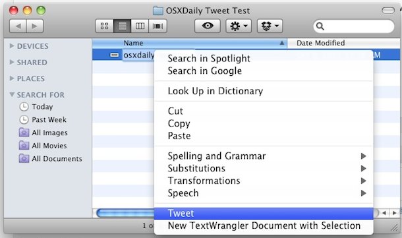Click the All Movies folder icon
The width and height of the screenshot is (402, 238).
tap(24, 146)
